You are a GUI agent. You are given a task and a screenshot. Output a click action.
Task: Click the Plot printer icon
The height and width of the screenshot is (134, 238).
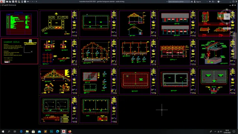(x=25, y=1)
